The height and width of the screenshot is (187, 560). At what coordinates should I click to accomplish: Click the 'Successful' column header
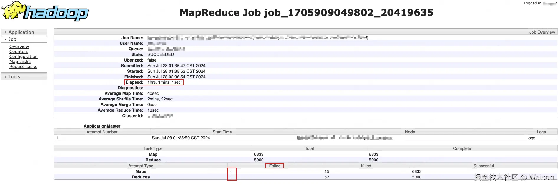pyautogui.click(x=484, y=166)
